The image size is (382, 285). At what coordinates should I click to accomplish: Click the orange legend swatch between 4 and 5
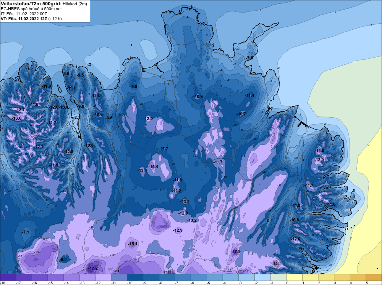[358, 277]
